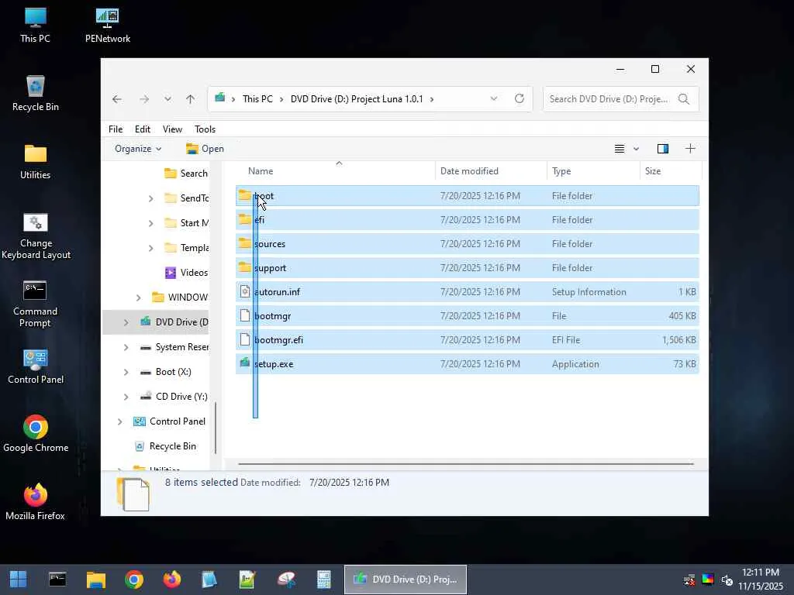Open the File menu
The image size is (794, 595).
116,129
